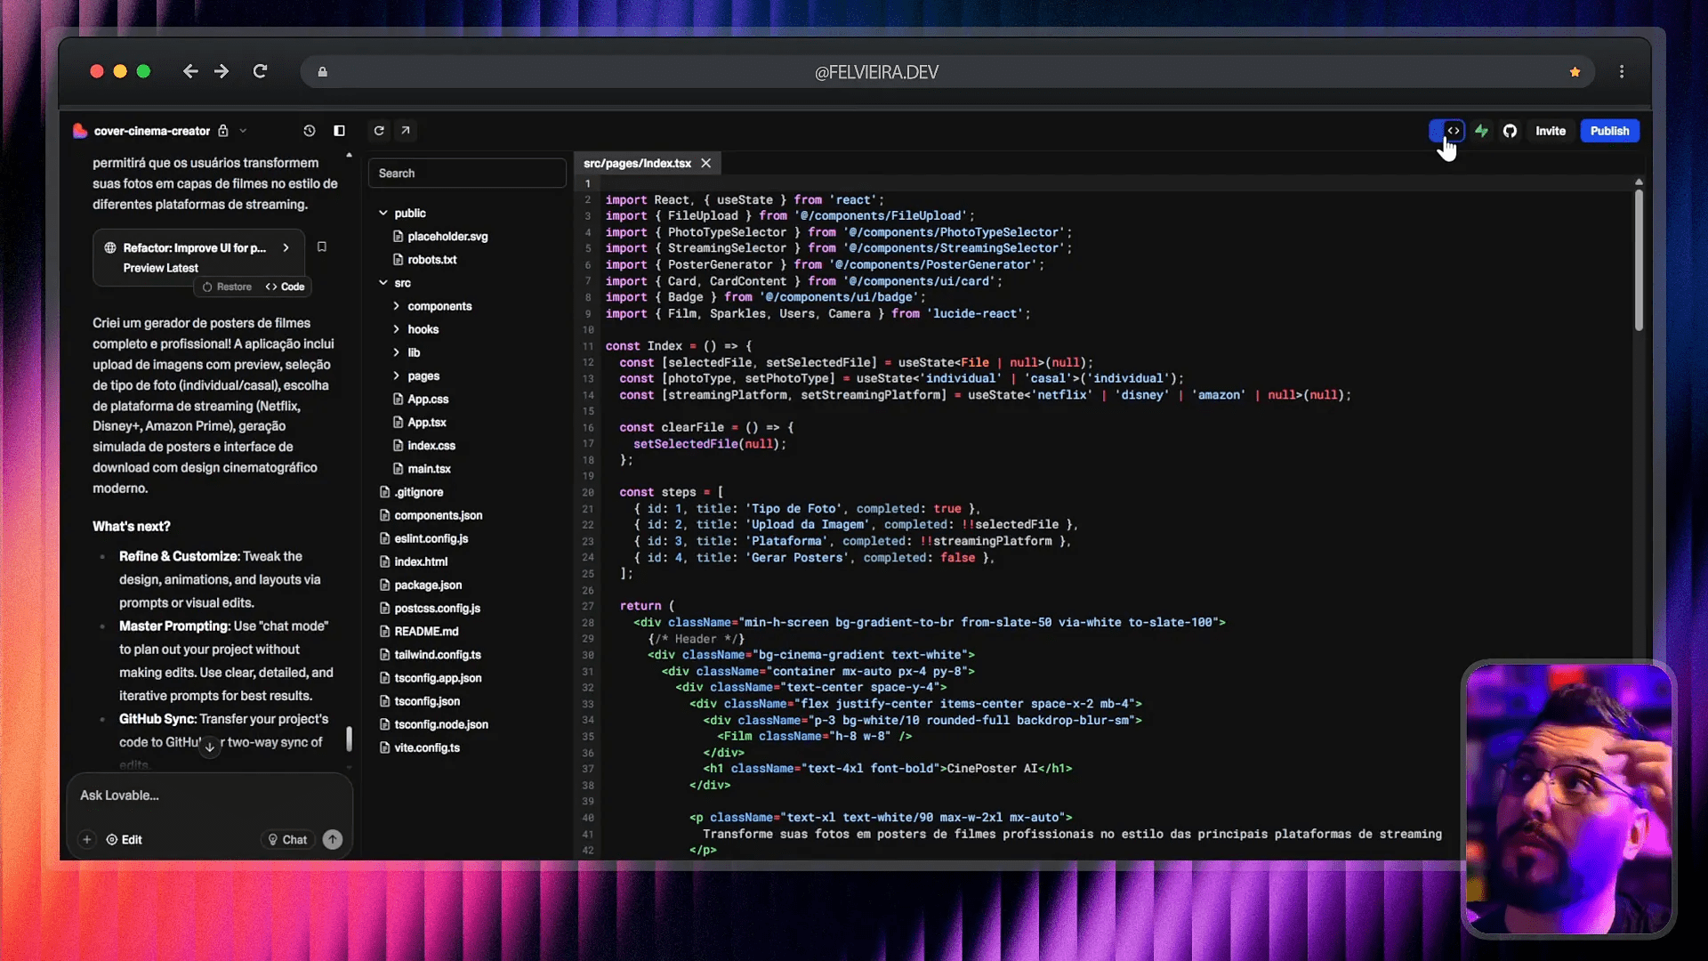Click the lock icon beside cover-cinema-creator
This screenshot has width=1708, height=961.
point(223,131)
